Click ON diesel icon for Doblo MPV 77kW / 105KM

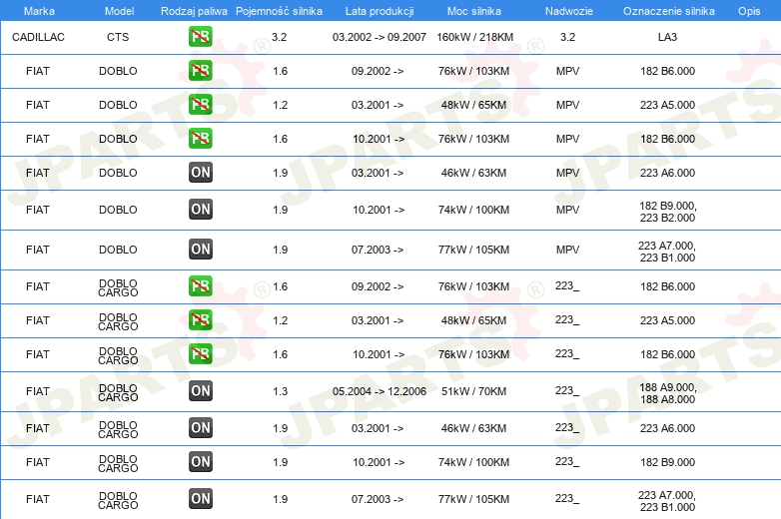coord(200,250)
